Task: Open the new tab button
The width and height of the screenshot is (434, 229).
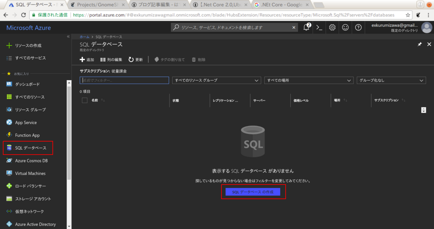Action: pos(319,5)
